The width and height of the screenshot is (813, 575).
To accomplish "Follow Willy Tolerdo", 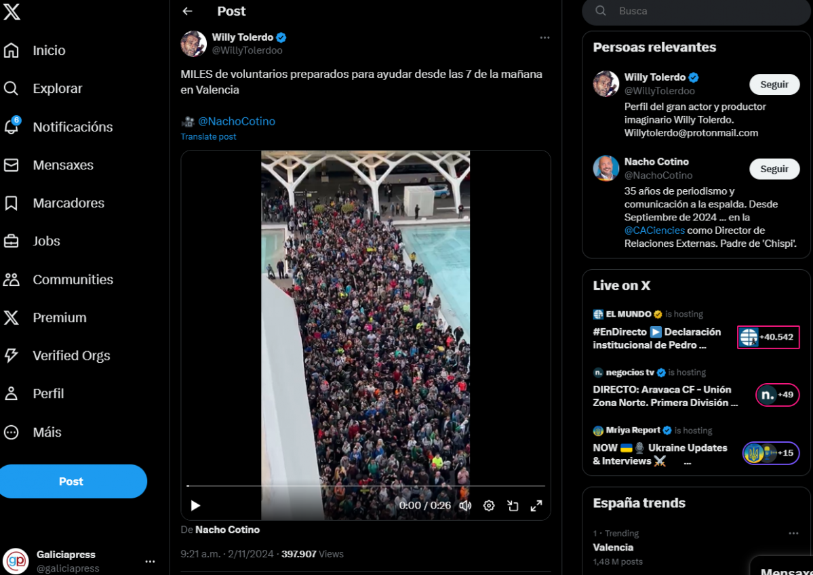I will [774, 85].
